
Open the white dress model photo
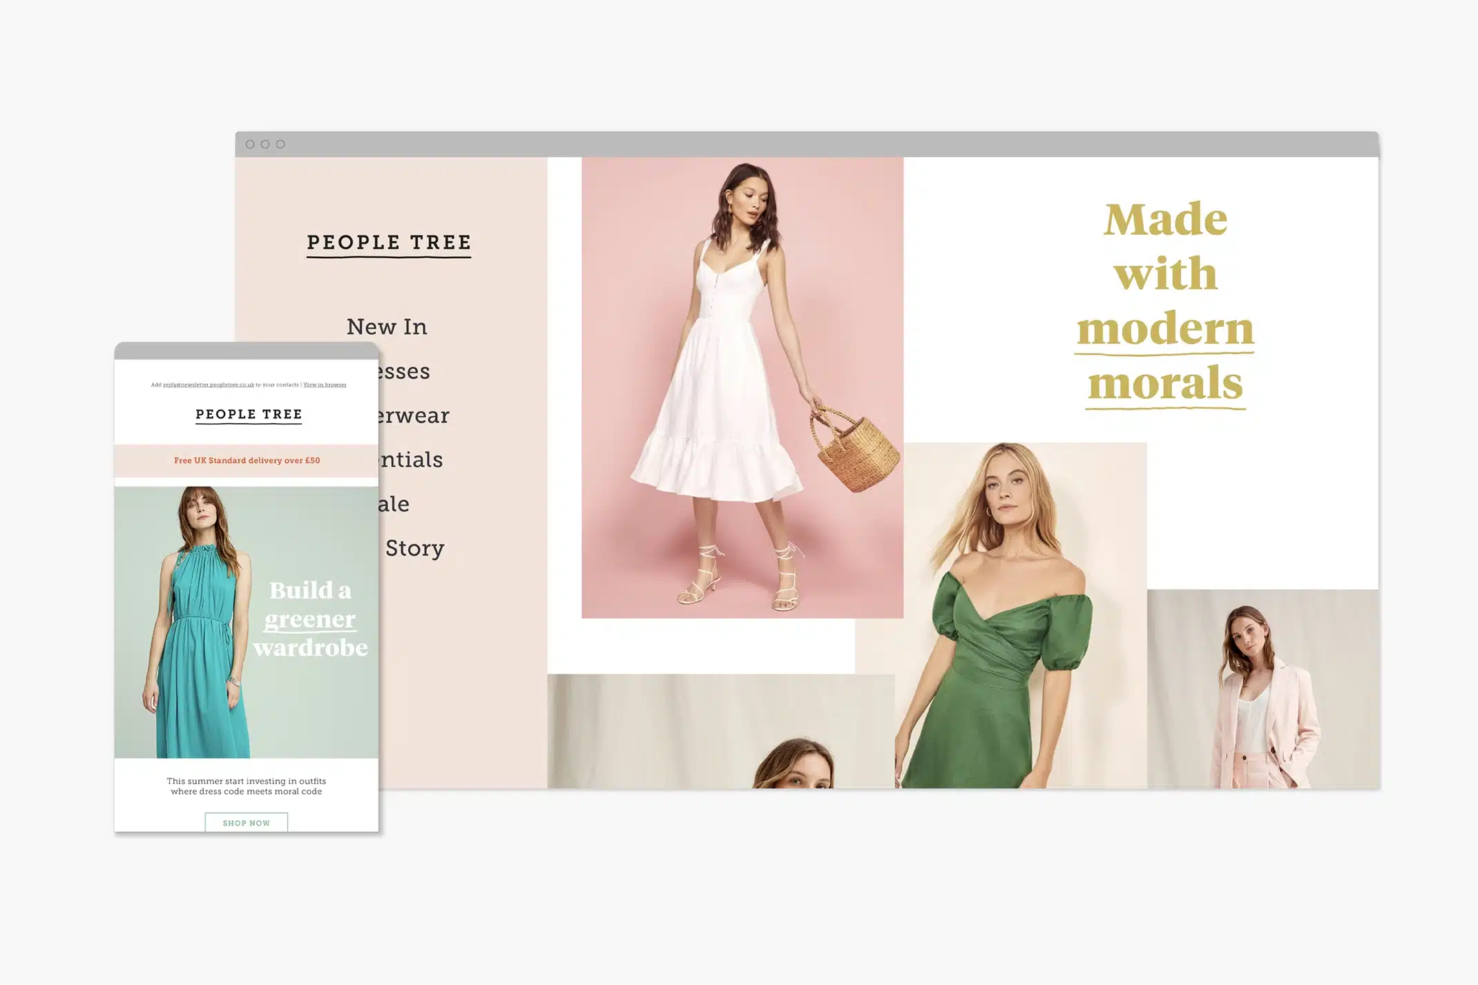click(x=742, y=387)
